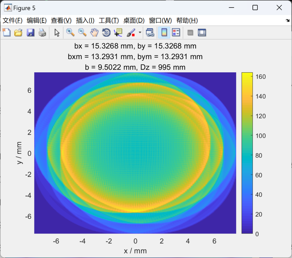The image size is (292, 258).
Task: Click the plot title text
Action: click(x=135, y=56)
